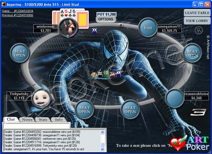Click the ArtPoker.net vertical copyright text

tap(208, 47)
